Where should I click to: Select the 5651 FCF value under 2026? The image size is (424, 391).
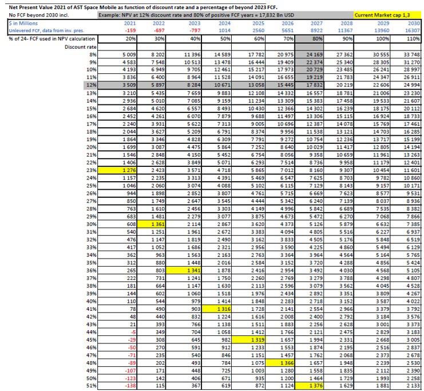[287, 30]
